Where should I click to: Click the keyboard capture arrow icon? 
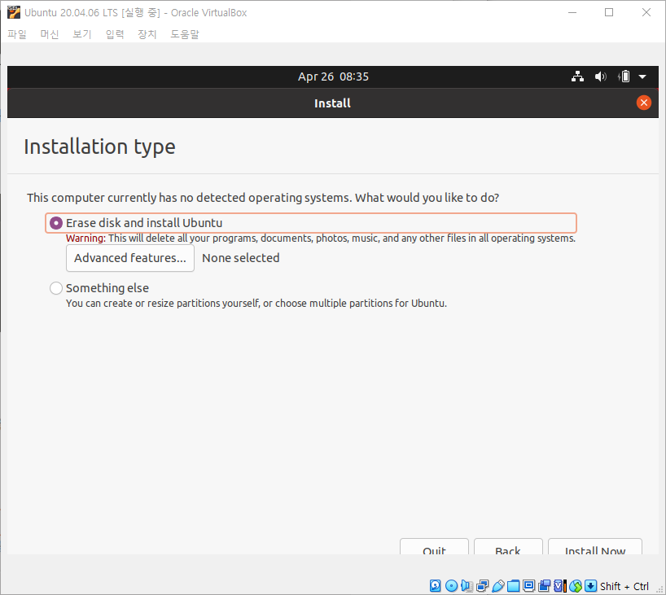591,586
